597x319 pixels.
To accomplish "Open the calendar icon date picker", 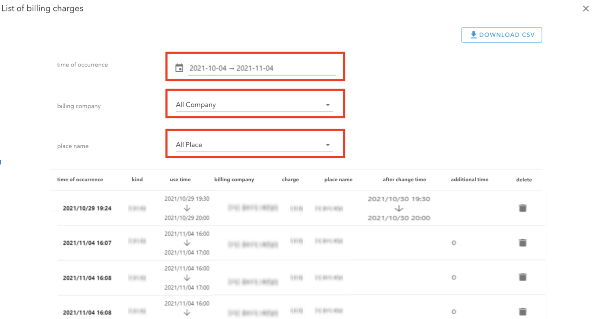I will [x=179, y=68].
